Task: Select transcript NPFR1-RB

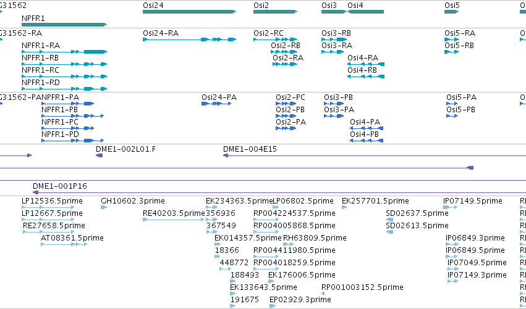Action: [64, 64]
